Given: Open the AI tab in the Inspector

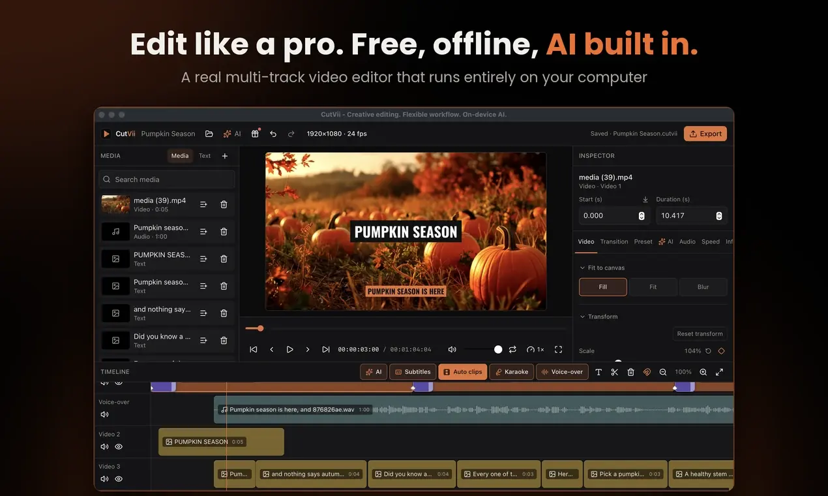Looking at the screenshot, I should coord(666,241).
